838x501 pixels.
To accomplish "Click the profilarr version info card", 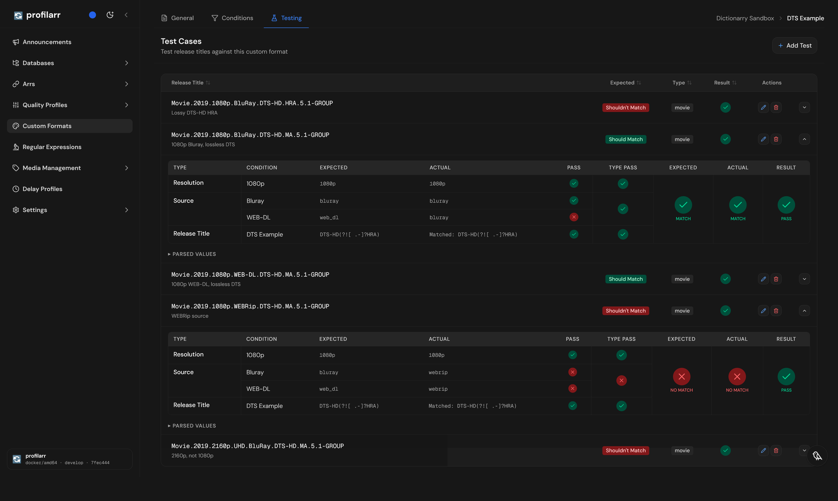I will pos(70,459).
